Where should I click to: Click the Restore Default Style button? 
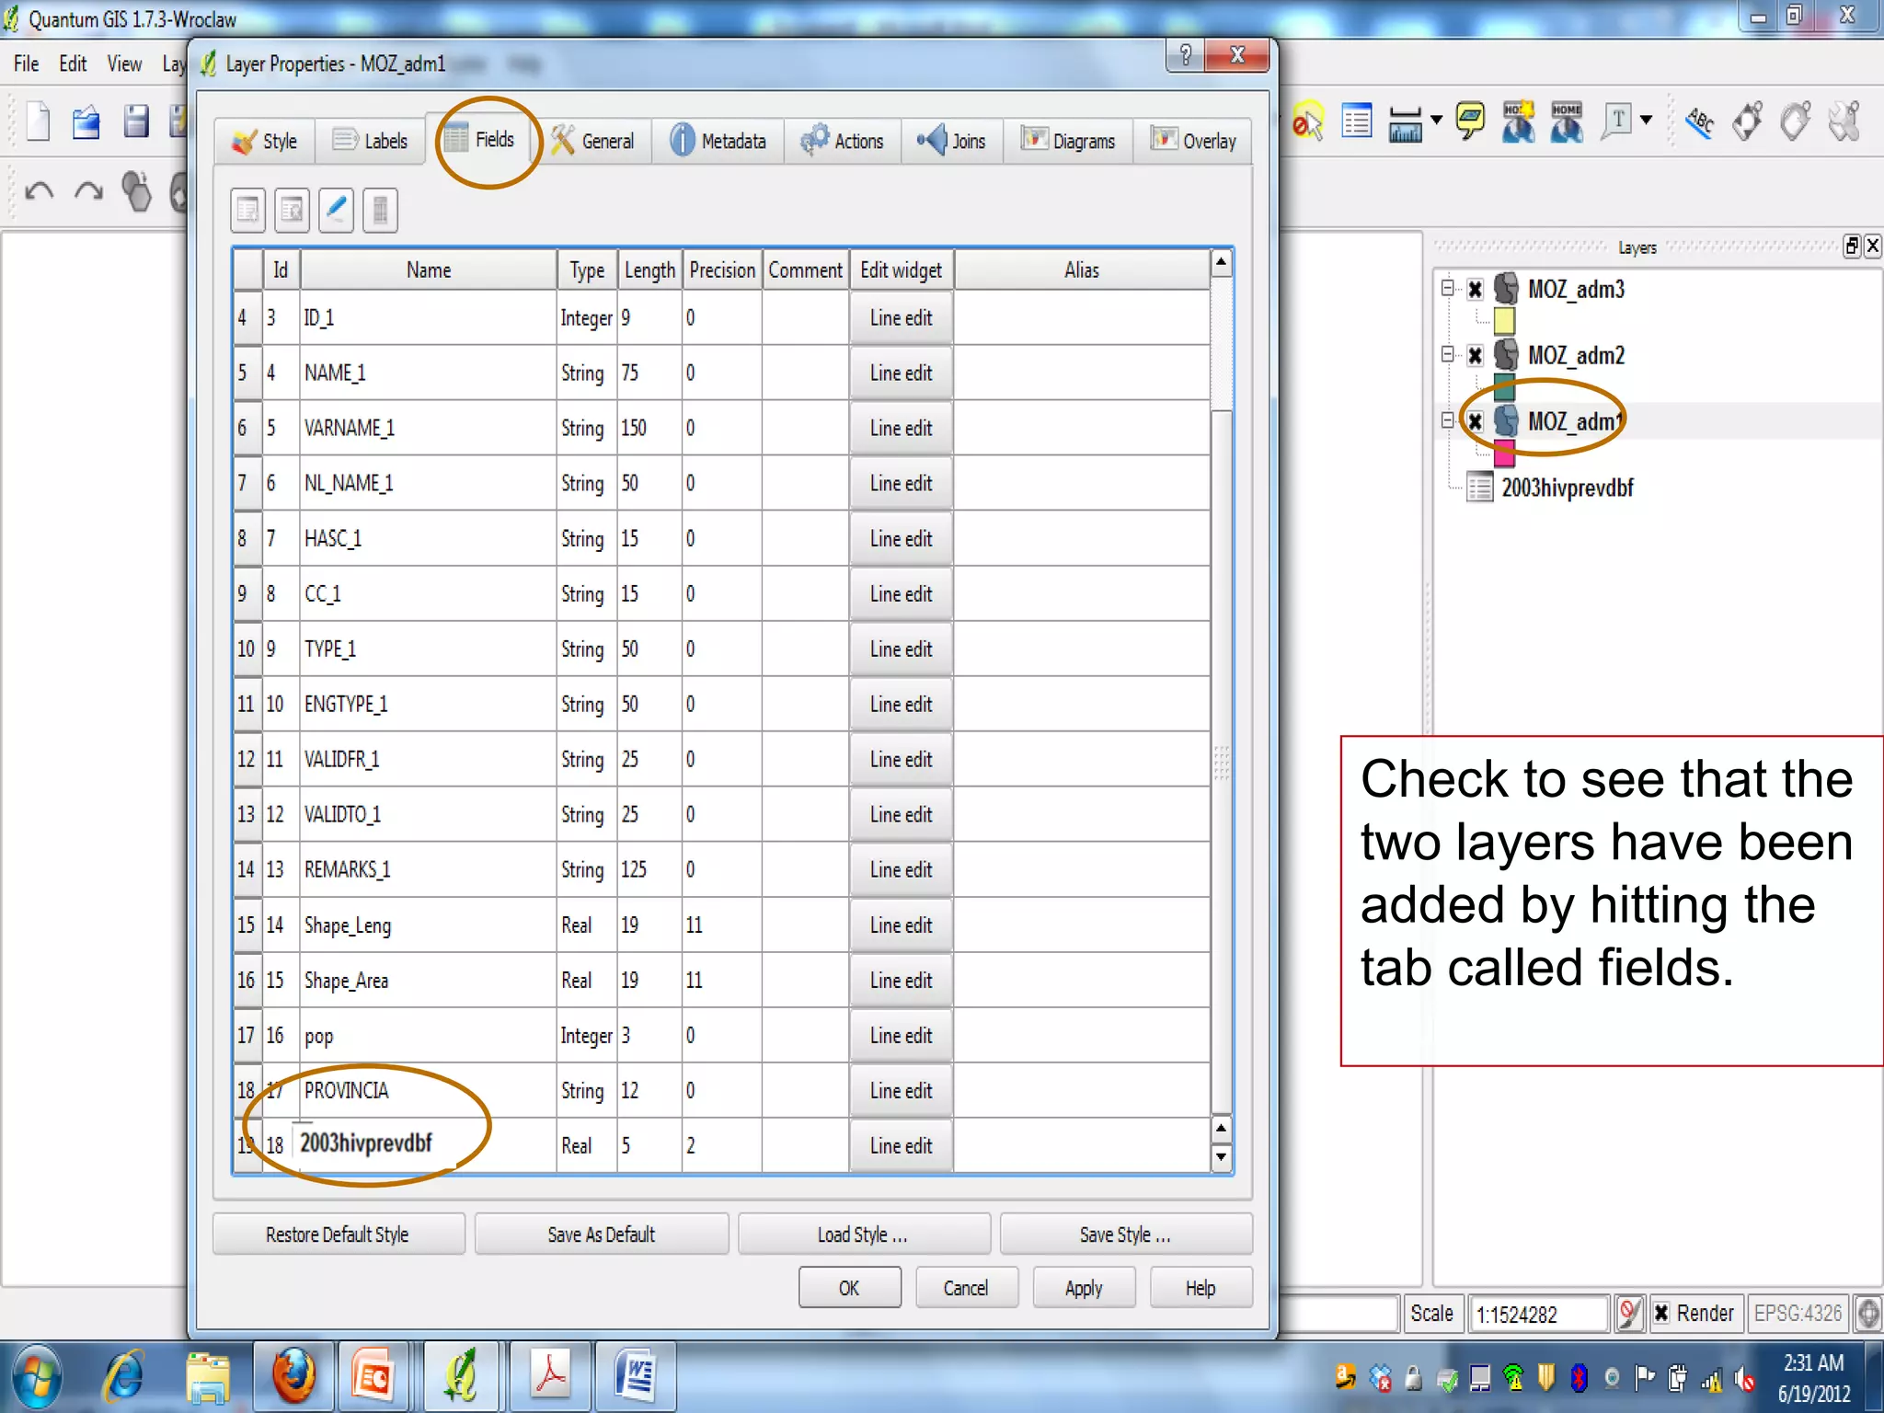(339, 1235)
